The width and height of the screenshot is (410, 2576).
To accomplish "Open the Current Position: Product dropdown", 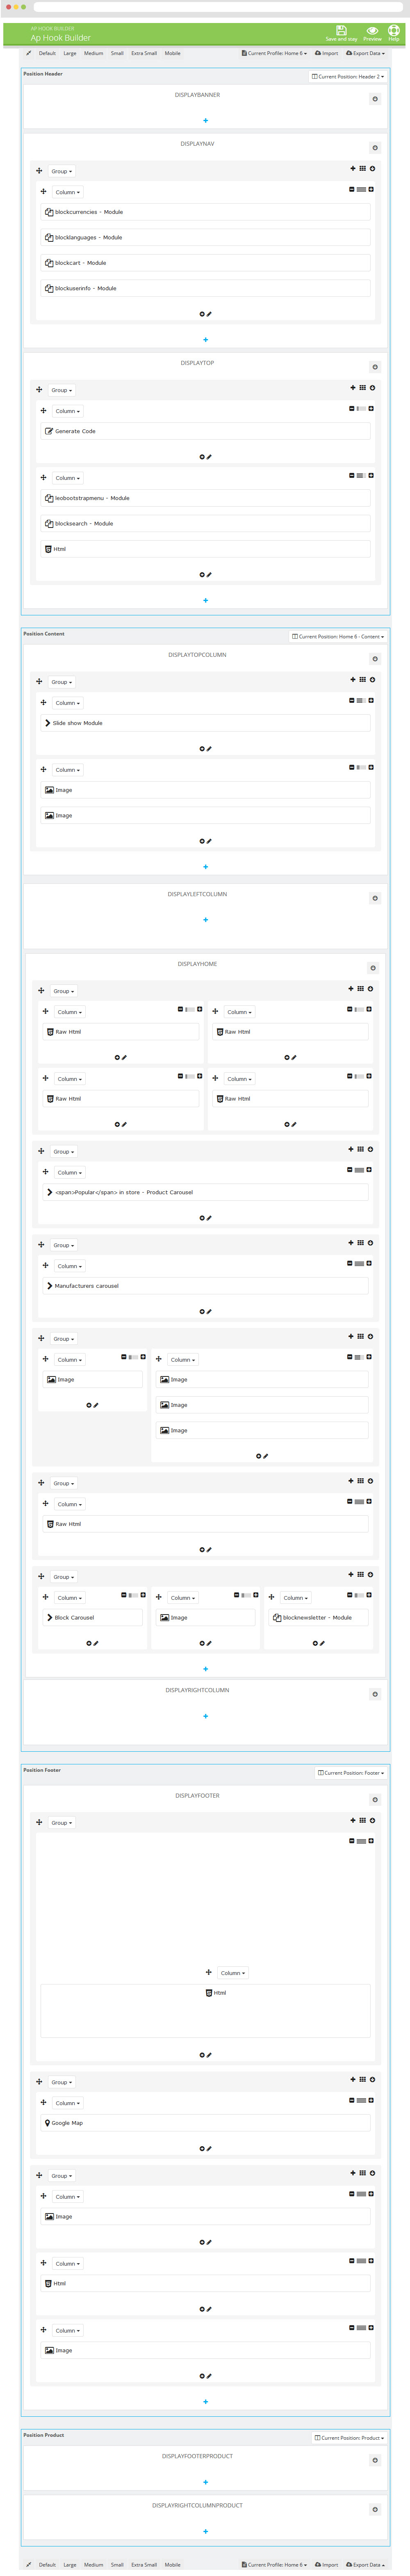I will click(349, 2438).
